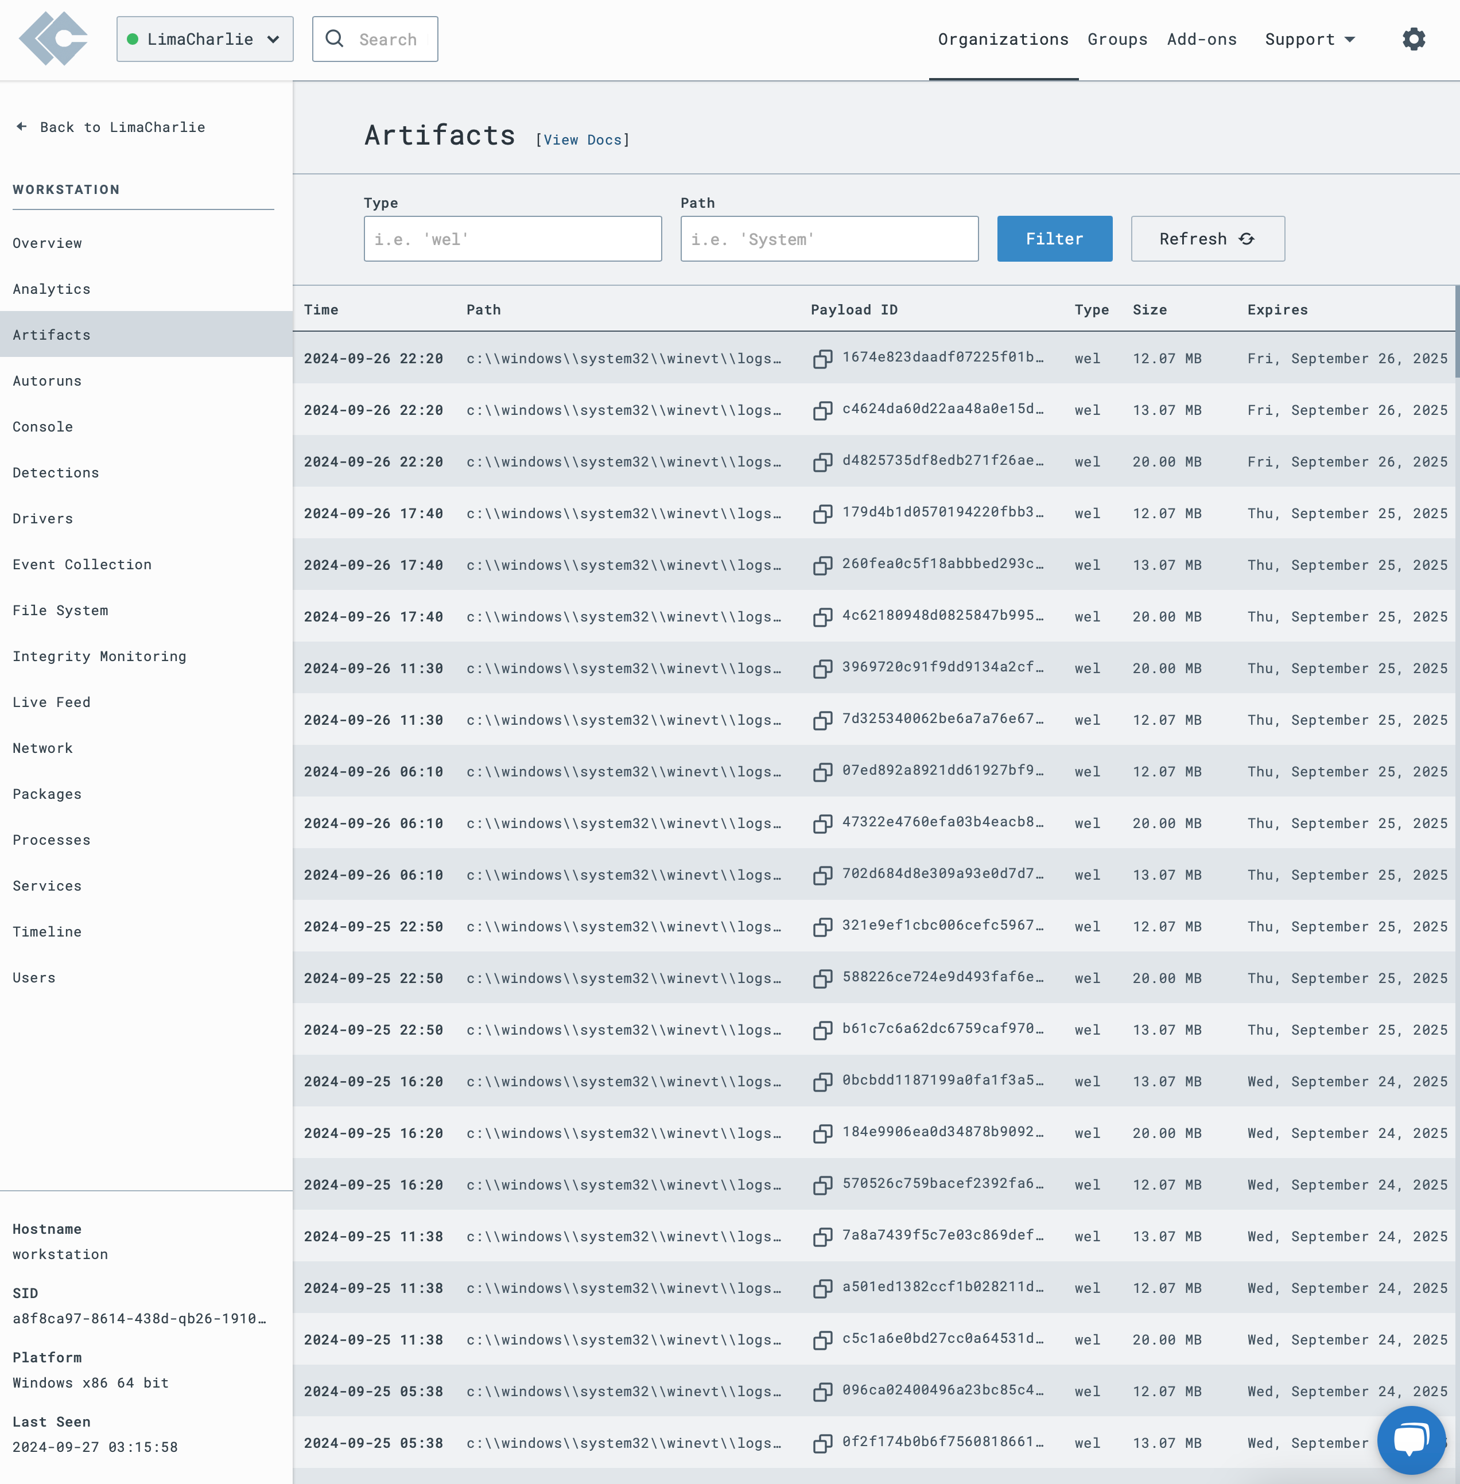Viewport: 1460px width, 1484px height.
Task: Click the top Search field
Action: tap(375, 39)
